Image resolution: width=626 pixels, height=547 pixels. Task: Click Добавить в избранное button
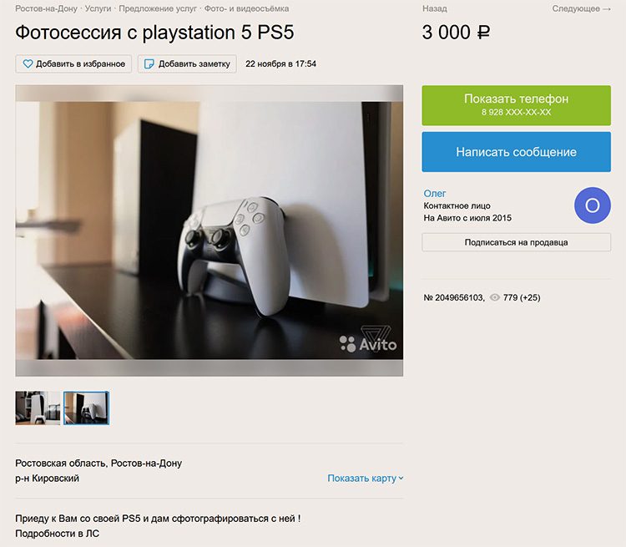point(73,64)
